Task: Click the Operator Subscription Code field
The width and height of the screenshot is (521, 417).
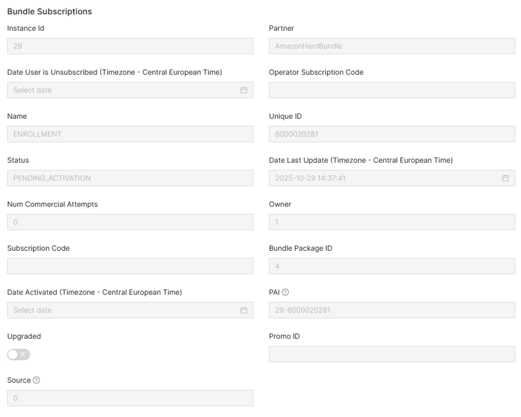Action: pos(392,90)
